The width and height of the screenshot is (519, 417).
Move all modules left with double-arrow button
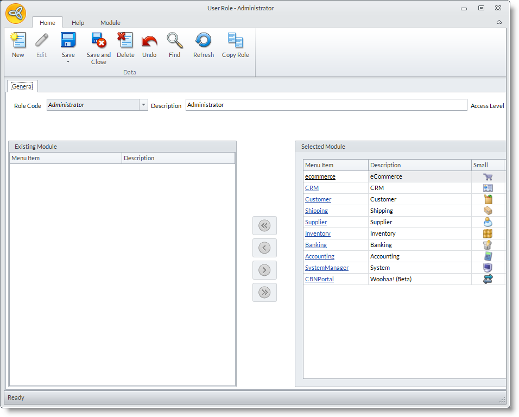tap(264, 225)
